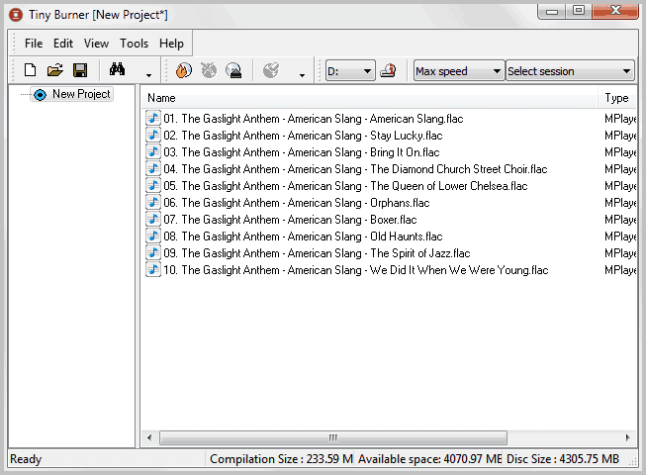
Task: Click the disc image icon
Action: [x=234, y=70]
